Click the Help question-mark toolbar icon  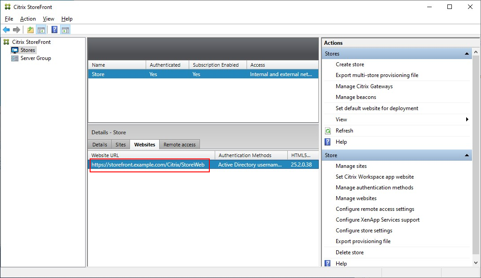click(x=54, y=30)
